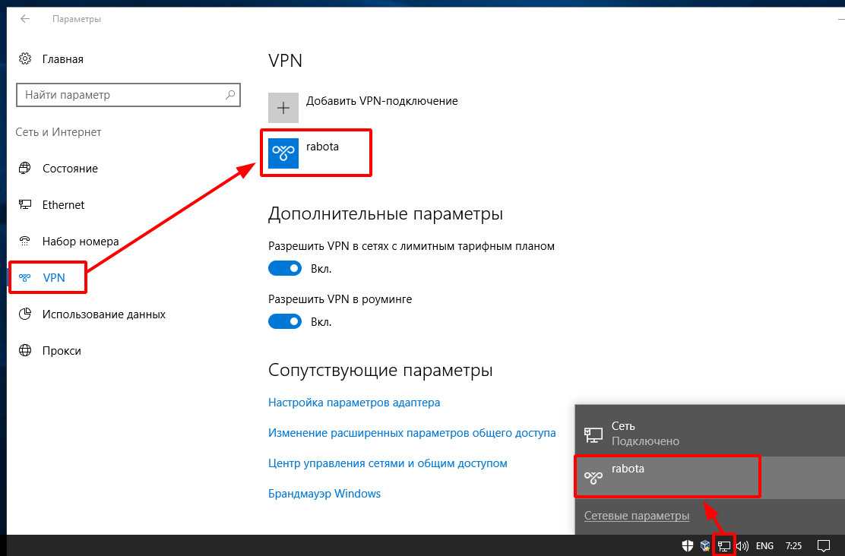Click the VPN icon beside rabota in flyout
845x556 pixels.
click(593, 477)
